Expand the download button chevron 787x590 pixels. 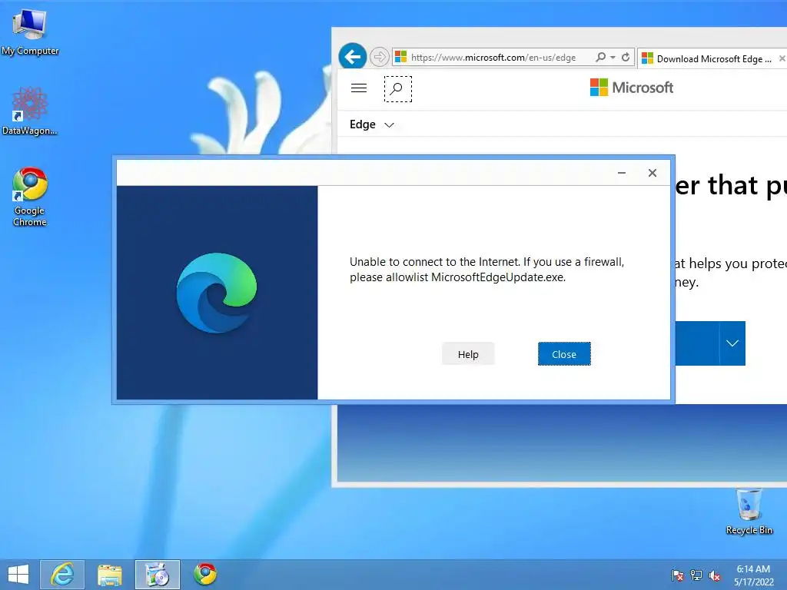point(732,343)
